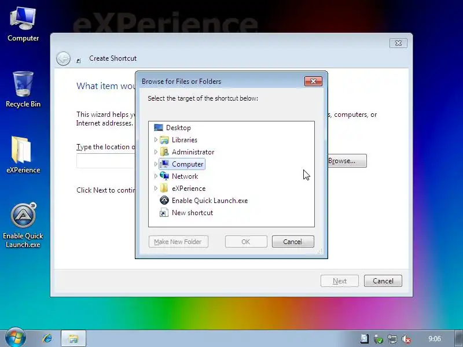Click the Desktop monitor icon in tree

click(x=159, y=127)
